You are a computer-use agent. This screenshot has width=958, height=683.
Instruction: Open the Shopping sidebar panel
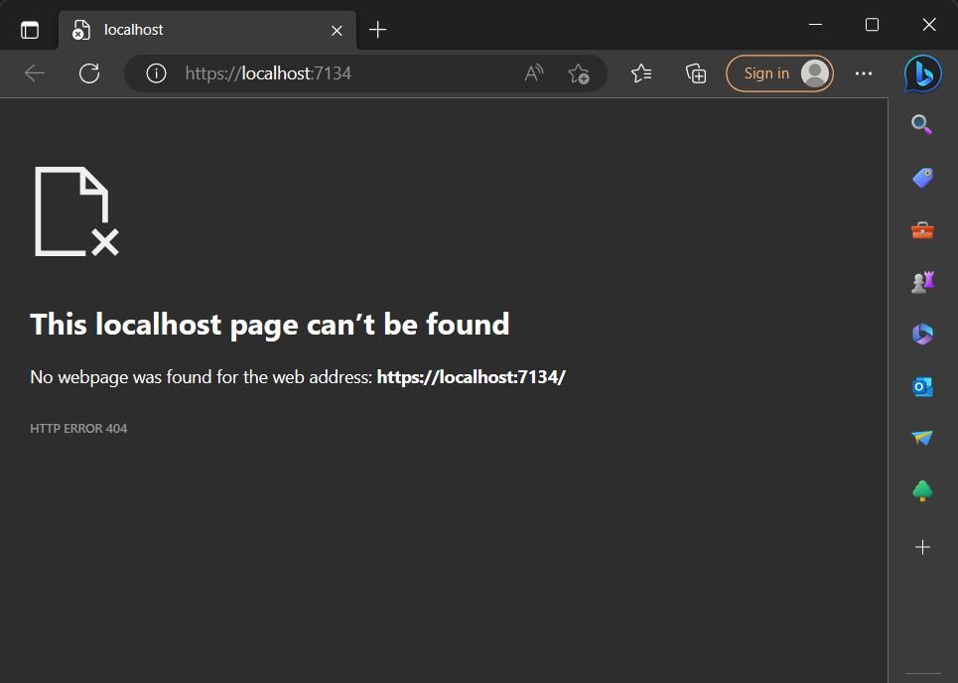pyautogui.click(x=921, y=177)
